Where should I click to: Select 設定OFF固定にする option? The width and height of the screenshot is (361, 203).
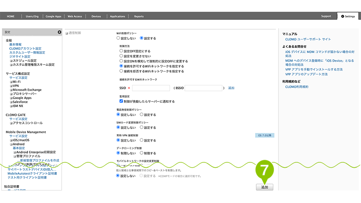click(x=121, y=51)
